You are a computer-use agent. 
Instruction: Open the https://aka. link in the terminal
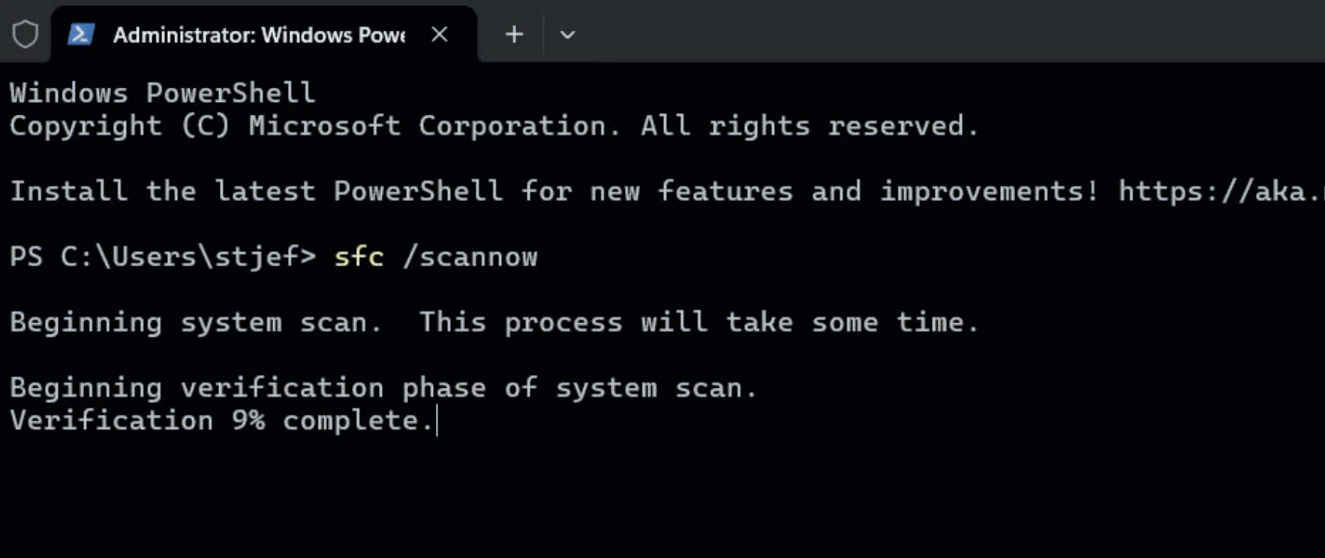pos(1219,191)
